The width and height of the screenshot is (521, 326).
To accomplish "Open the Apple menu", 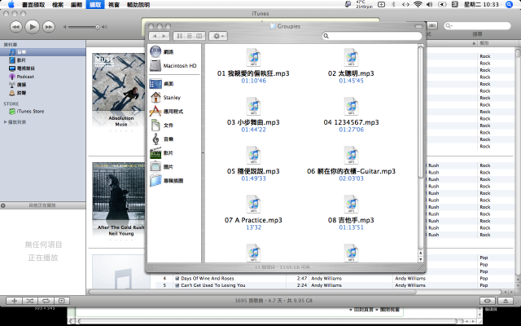I will point(11,4).
